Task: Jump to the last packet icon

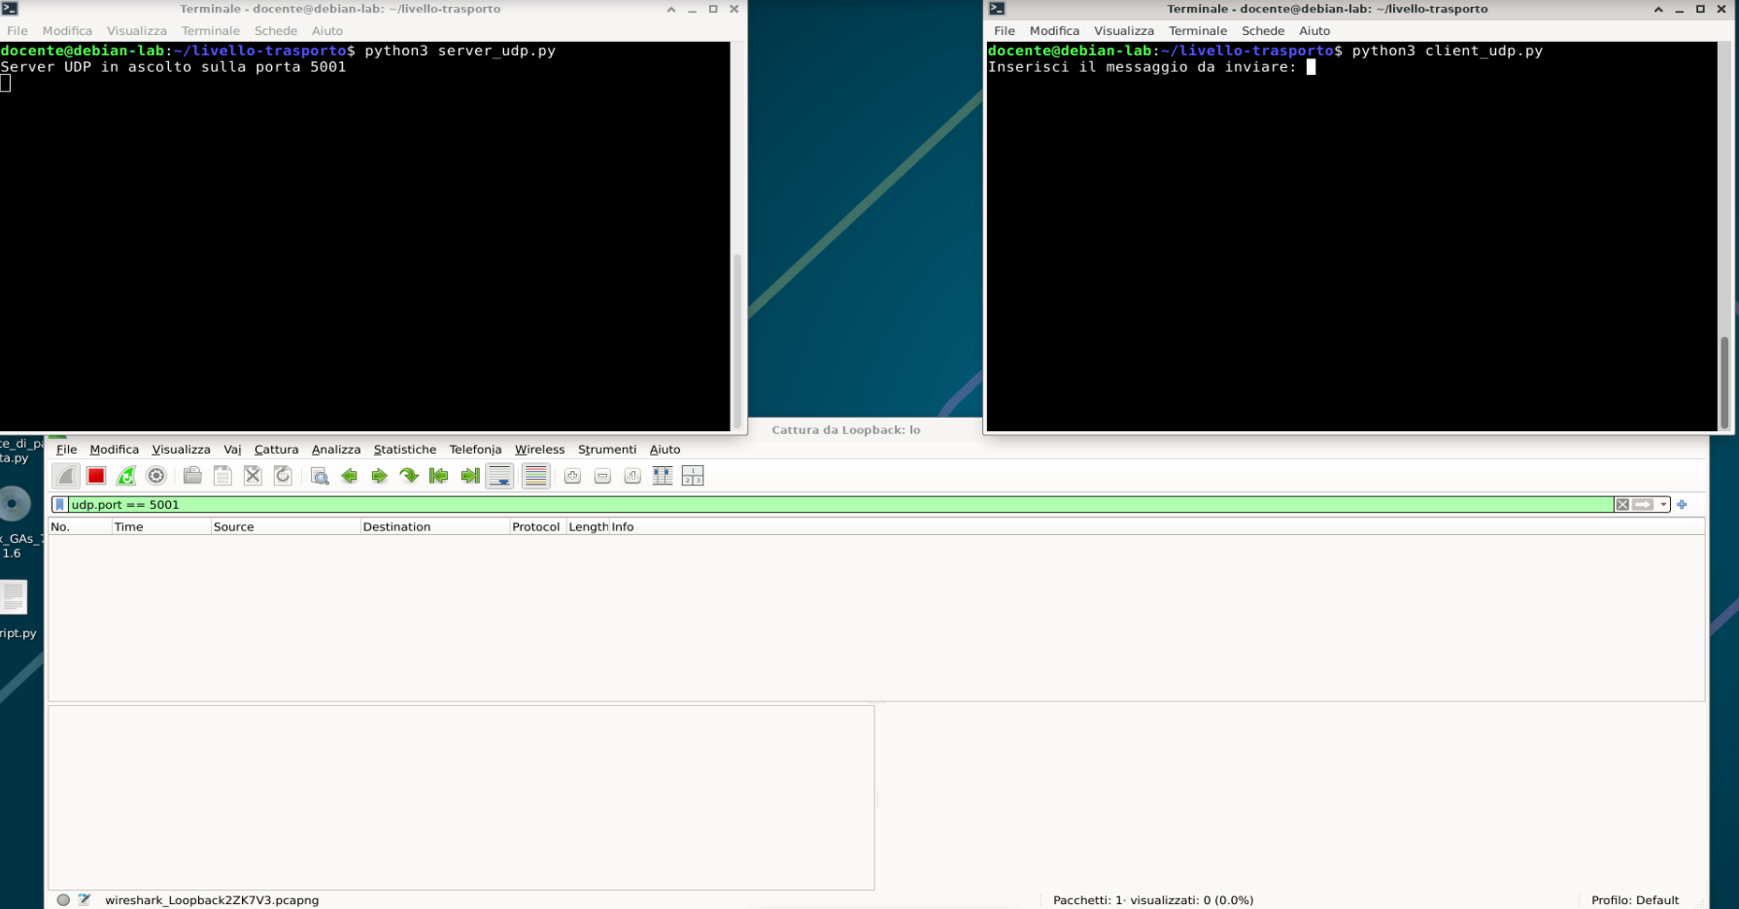Action: pos(470,476)
